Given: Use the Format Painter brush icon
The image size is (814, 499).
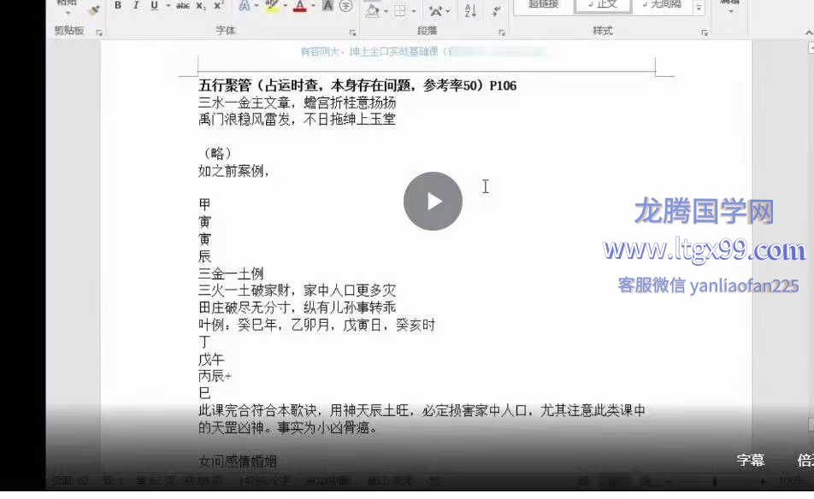Looking at the screenshot, I should pos(94,10).
